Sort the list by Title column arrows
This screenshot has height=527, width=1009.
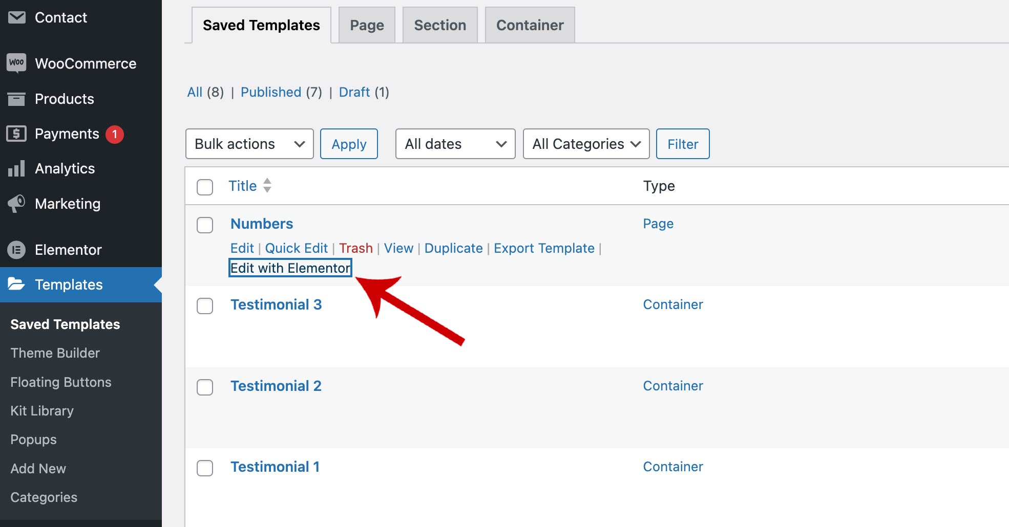coord(267,185)
